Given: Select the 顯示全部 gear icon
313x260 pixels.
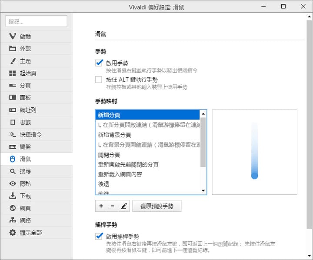Looking at the screenshot, I should pos(13,233).
